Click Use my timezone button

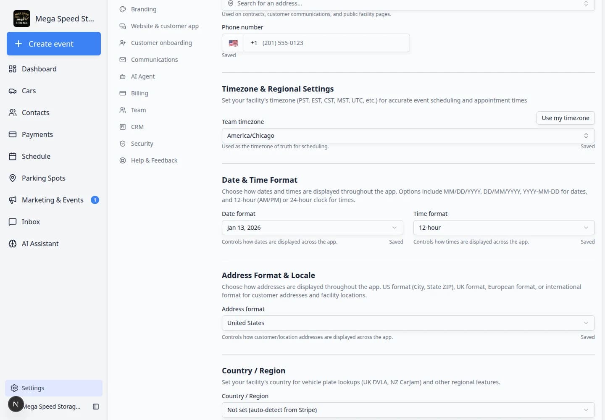click(x=566, y=118)
